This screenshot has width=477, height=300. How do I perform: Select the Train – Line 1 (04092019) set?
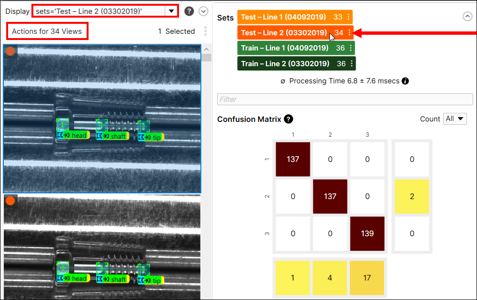tap(285, 48)
